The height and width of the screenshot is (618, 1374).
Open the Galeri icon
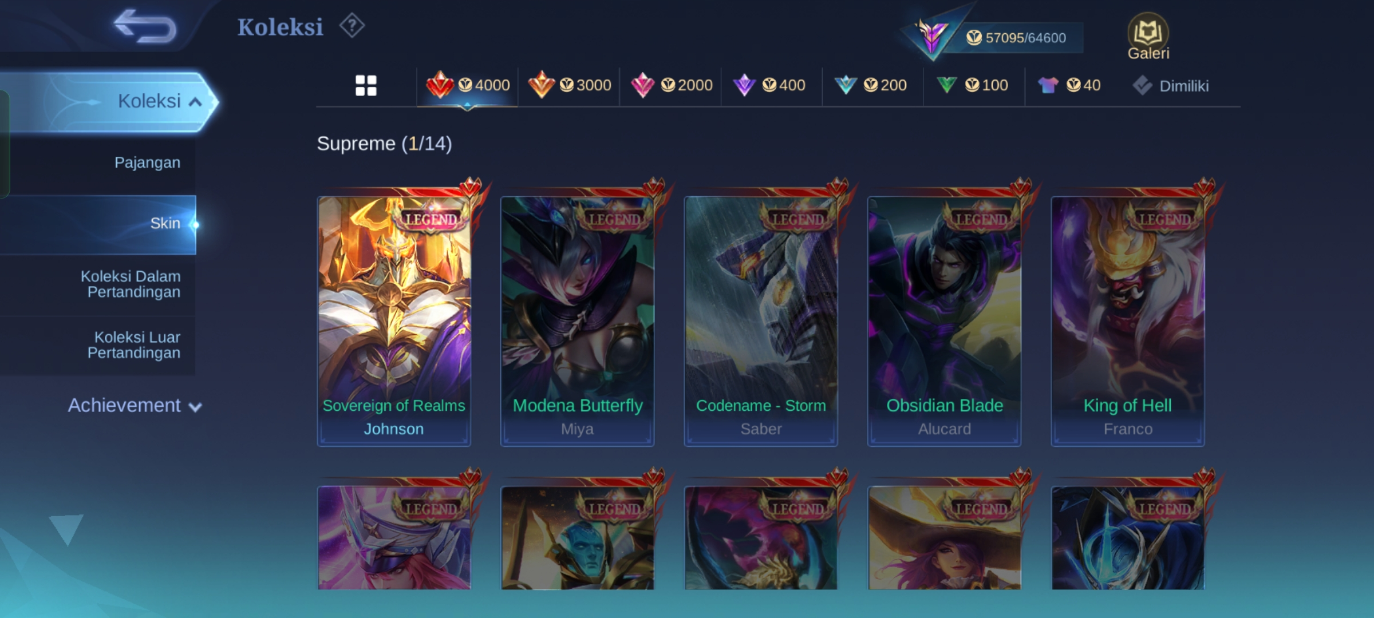(1148, 37)
